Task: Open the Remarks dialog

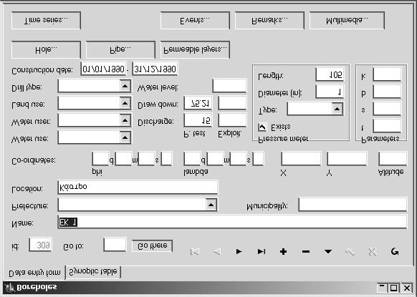Action: (269, 21)
